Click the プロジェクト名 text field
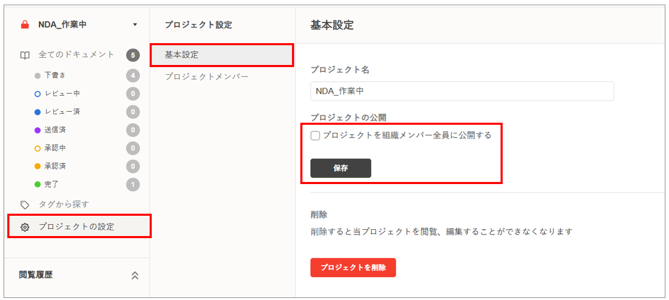This screenshot has height=300, width=669. pos(462,91)
